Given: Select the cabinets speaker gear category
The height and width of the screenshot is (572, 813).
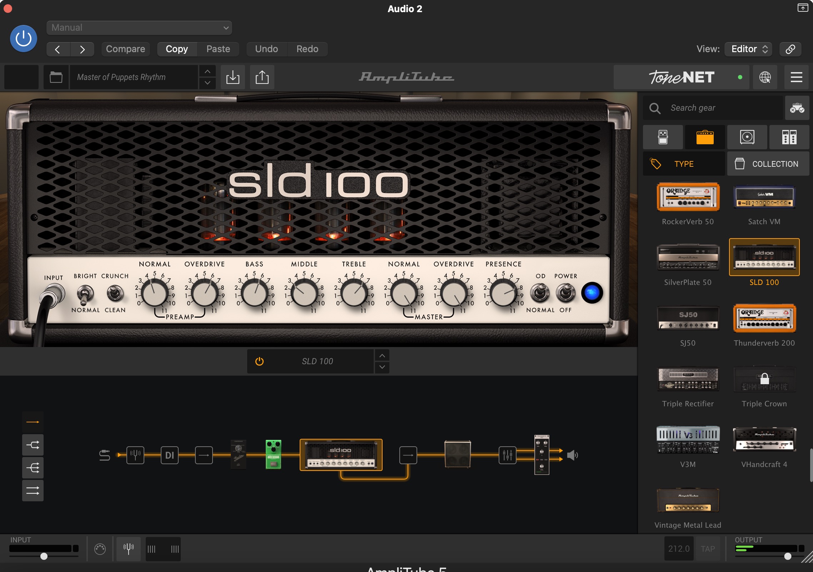Looking at the screenshot, I should pyautogui.click(x=747, y=137).
